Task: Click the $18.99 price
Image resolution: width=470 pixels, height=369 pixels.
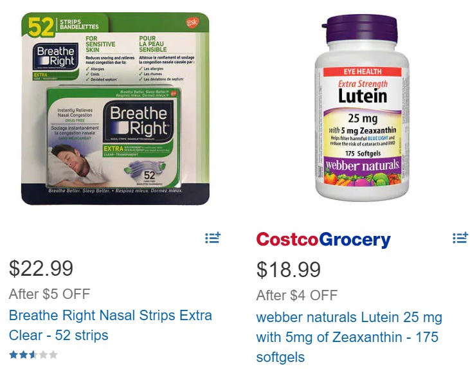Action: 288,269
